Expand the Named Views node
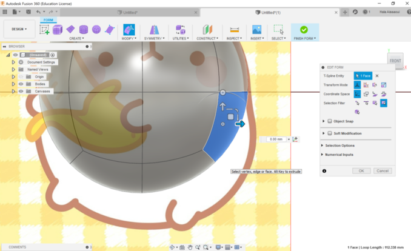The height and width of the screenshot is (251, 411). tap(13, 70)
